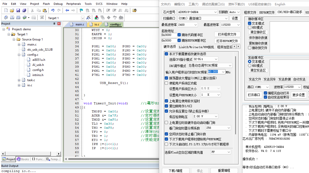Open the Peripherals menu
The image size is (309, 173).
tap(74, 4)
